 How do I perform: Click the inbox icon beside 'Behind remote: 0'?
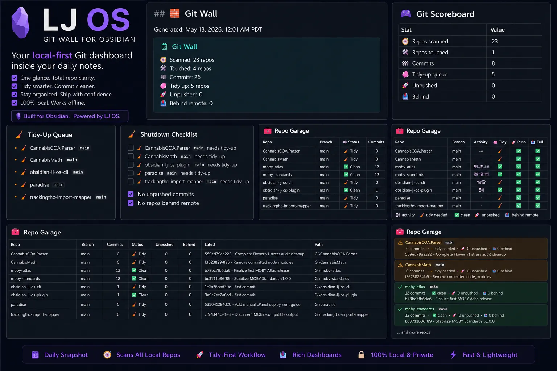pos(163,103)
